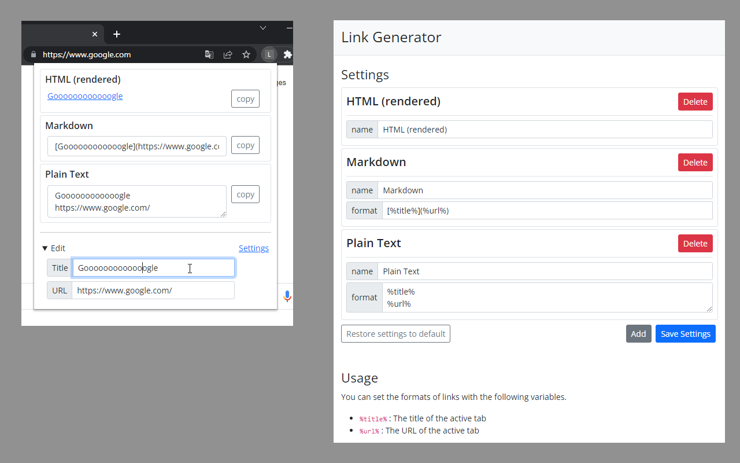Restore settings to default
This screenshot has width=740, height=463.
click(395, 333)
